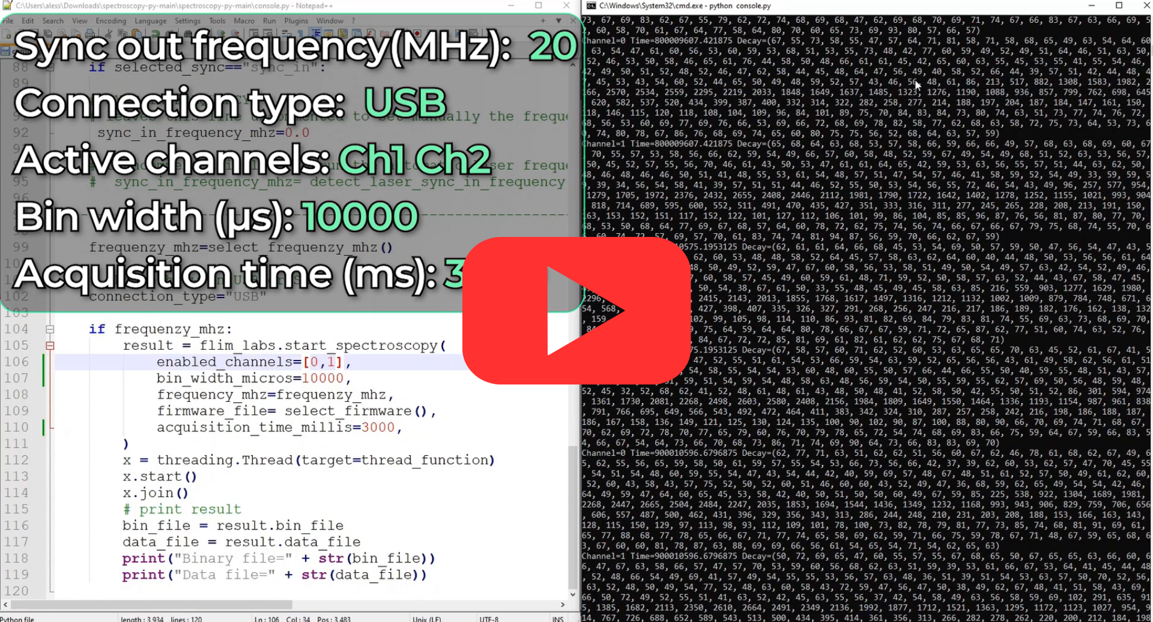This screenshot has height=622, width=1153.
Task: Click the editor vertical scrollbar up arrow
Action: coord(572,64)
